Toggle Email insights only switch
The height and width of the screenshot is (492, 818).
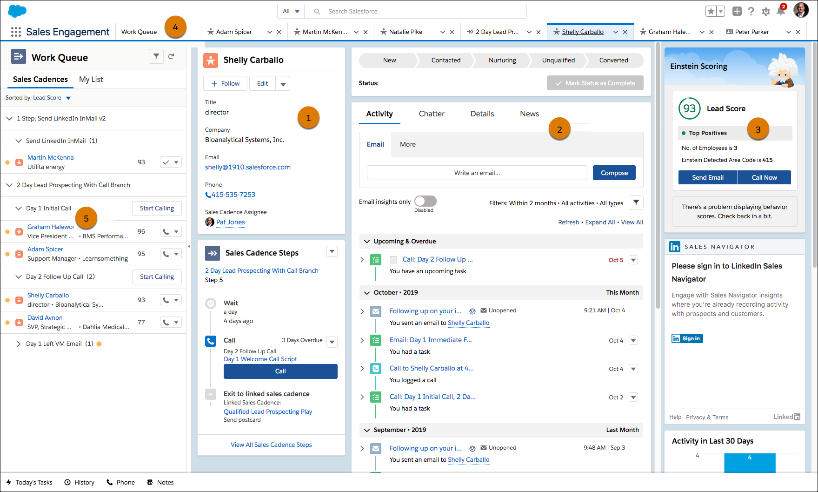(x=426, y=201)
